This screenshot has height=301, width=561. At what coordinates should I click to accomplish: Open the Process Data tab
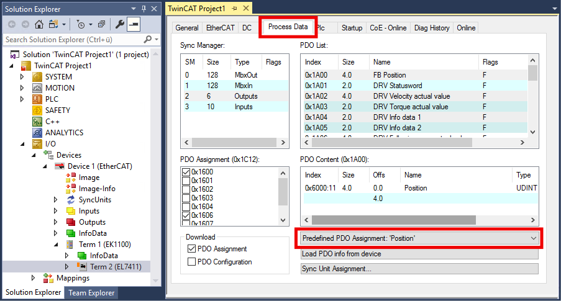tap(288, 27)
